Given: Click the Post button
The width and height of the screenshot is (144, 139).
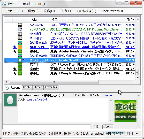Looking at the screenshot, I should point(108,127).
